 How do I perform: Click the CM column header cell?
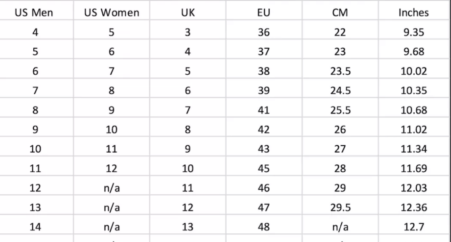click(x=340, y=13)
